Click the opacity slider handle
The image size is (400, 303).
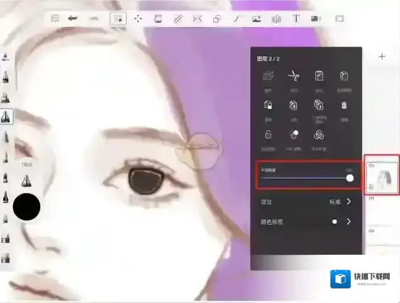coord(350,178)
